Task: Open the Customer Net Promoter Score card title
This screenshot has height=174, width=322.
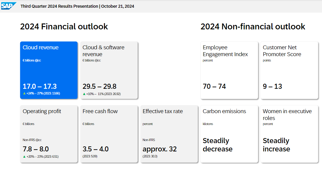Action: pyautogui.click(x=282, y=51)
